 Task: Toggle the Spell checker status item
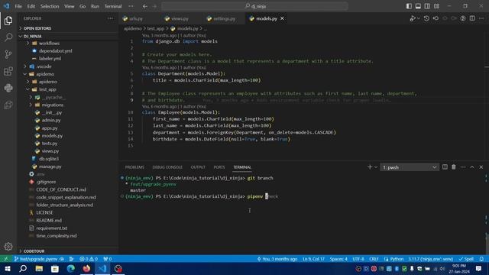(466, 259)
